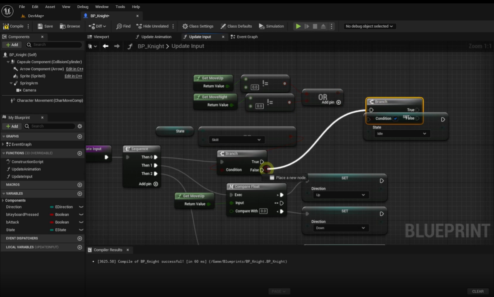494x297 pixels.
Task: Open Find in blueprint search
Action: (123, 26)
